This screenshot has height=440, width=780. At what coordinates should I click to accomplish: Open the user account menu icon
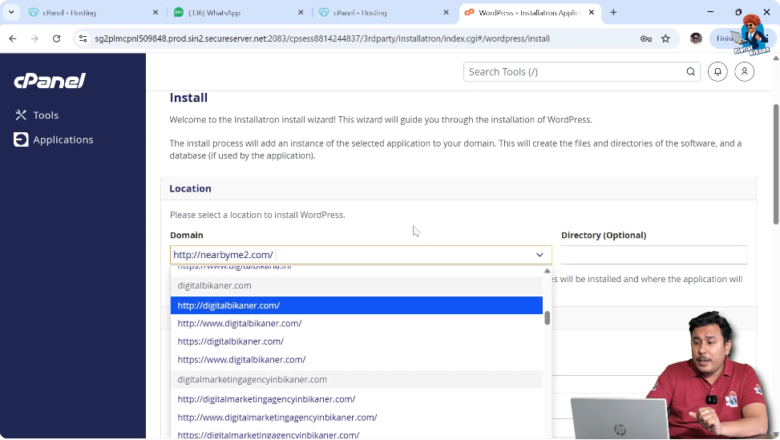744,72
